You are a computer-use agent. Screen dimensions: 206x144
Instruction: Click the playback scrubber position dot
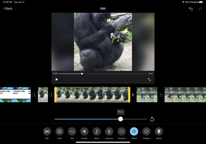click(82, 74)
